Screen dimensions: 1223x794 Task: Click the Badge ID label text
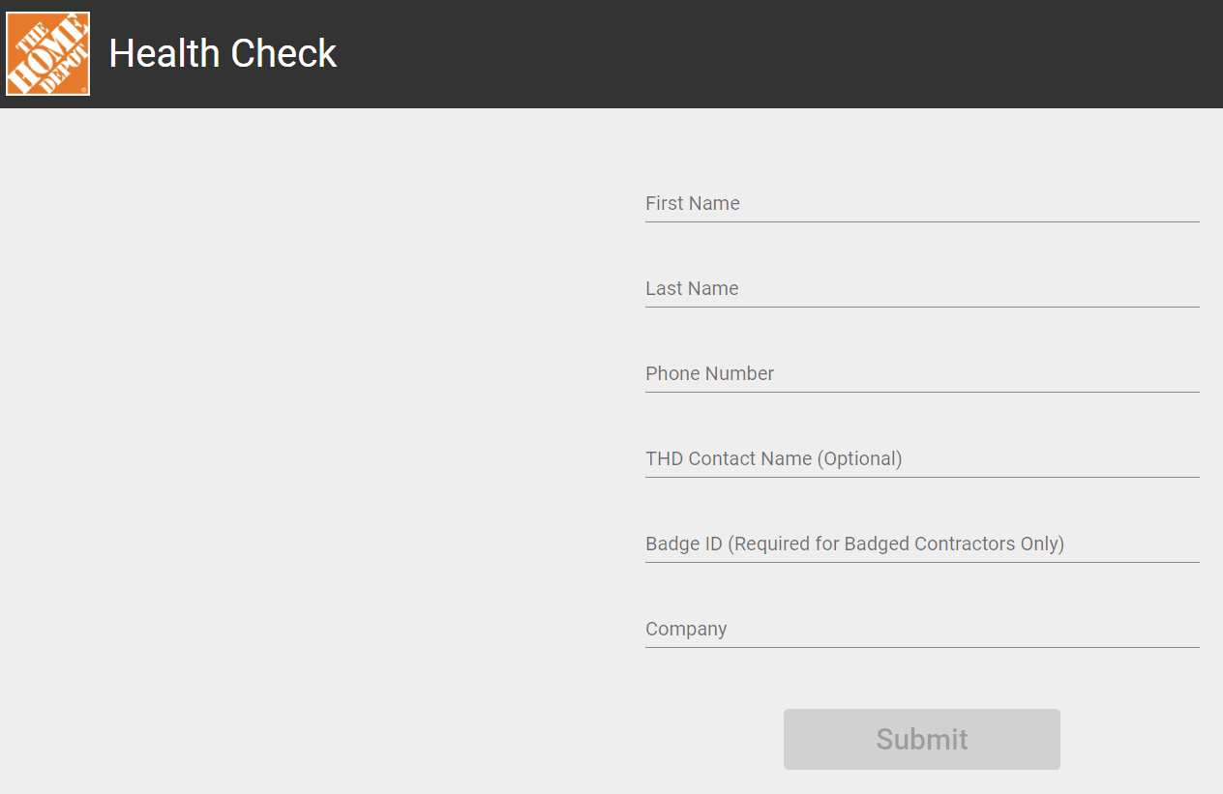(854, 543)
